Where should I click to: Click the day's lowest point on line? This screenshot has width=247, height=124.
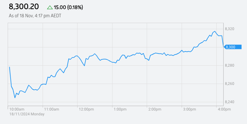[15, 98]
